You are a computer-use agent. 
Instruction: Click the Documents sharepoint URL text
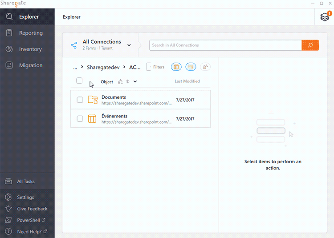pos(137,103)
